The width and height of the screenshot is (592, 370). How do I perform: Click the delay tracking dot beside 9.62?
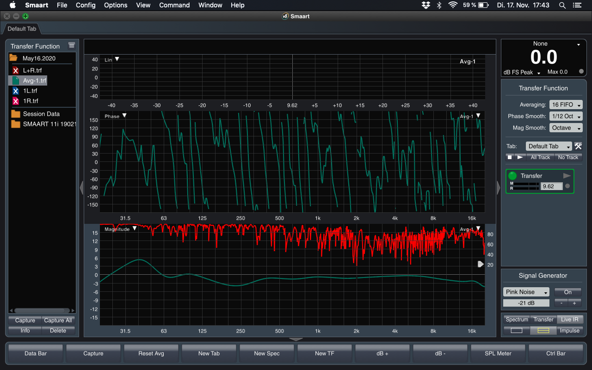coord(567,186)
